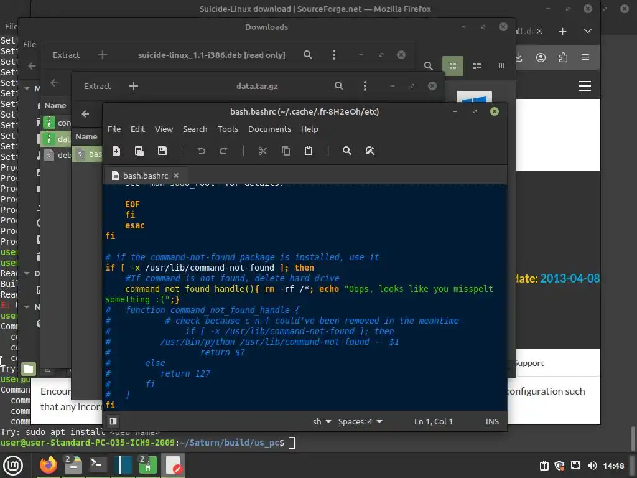Copy selected text using toolbar icon

[286, 151]
